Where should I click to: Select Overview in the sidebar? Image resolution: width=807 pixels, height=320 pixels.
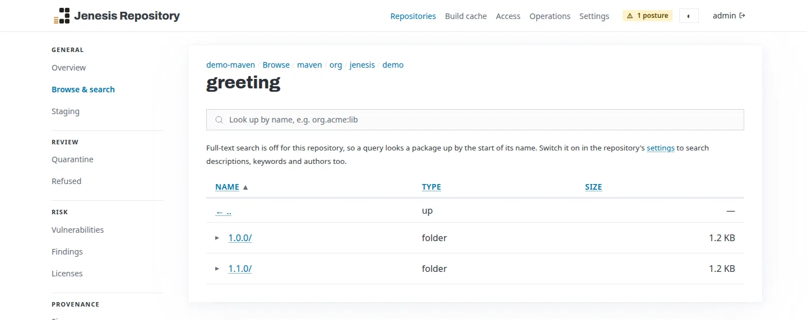pyautogui.click(x=69, y=68)
